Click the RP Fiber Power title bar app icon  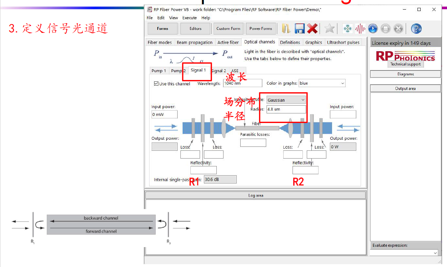pos(149,10)
